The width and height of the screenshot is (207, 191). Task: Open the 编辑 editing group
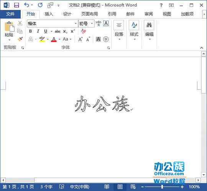point(149,31)
